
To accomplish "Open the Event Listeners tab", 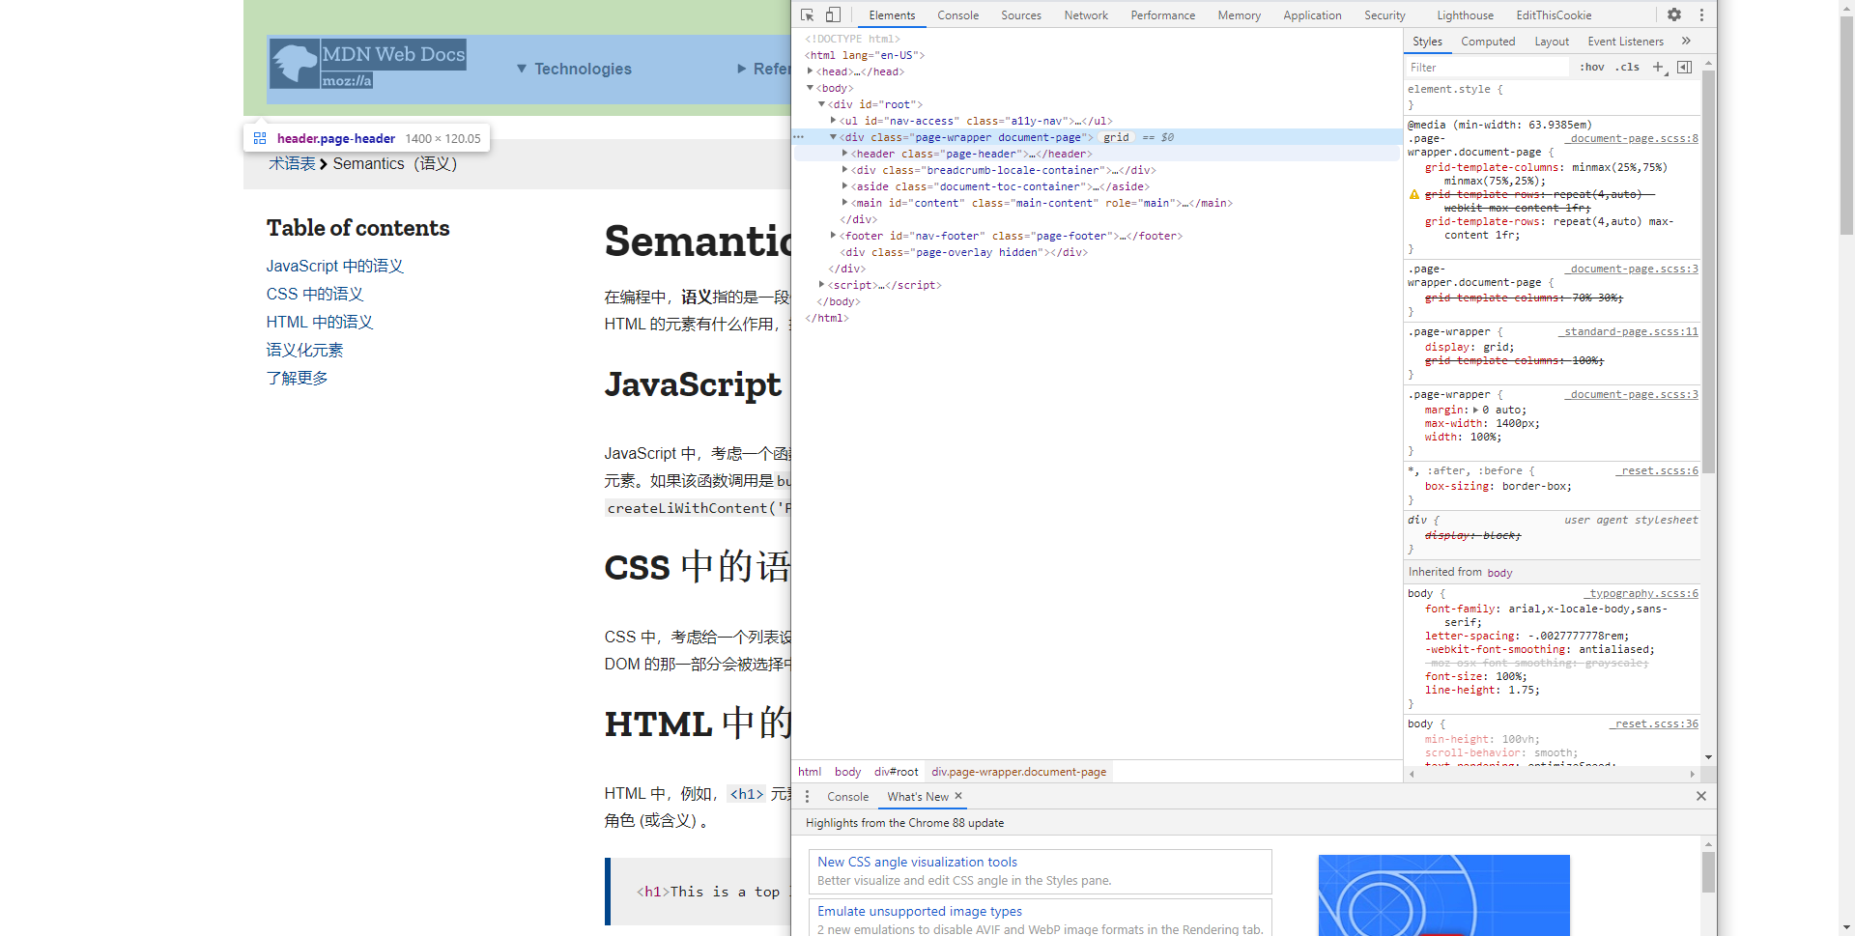I will 1626,42.
